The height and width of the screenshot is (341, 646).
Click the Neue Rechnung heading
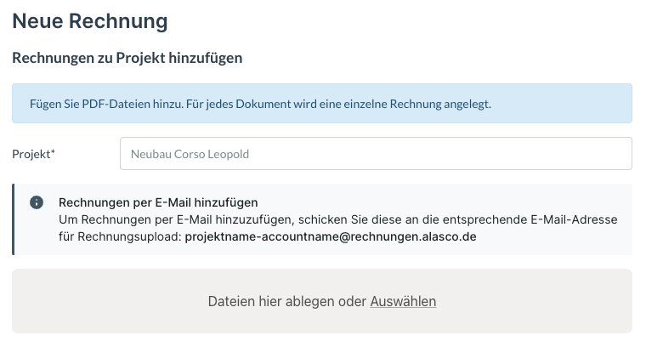89,21
